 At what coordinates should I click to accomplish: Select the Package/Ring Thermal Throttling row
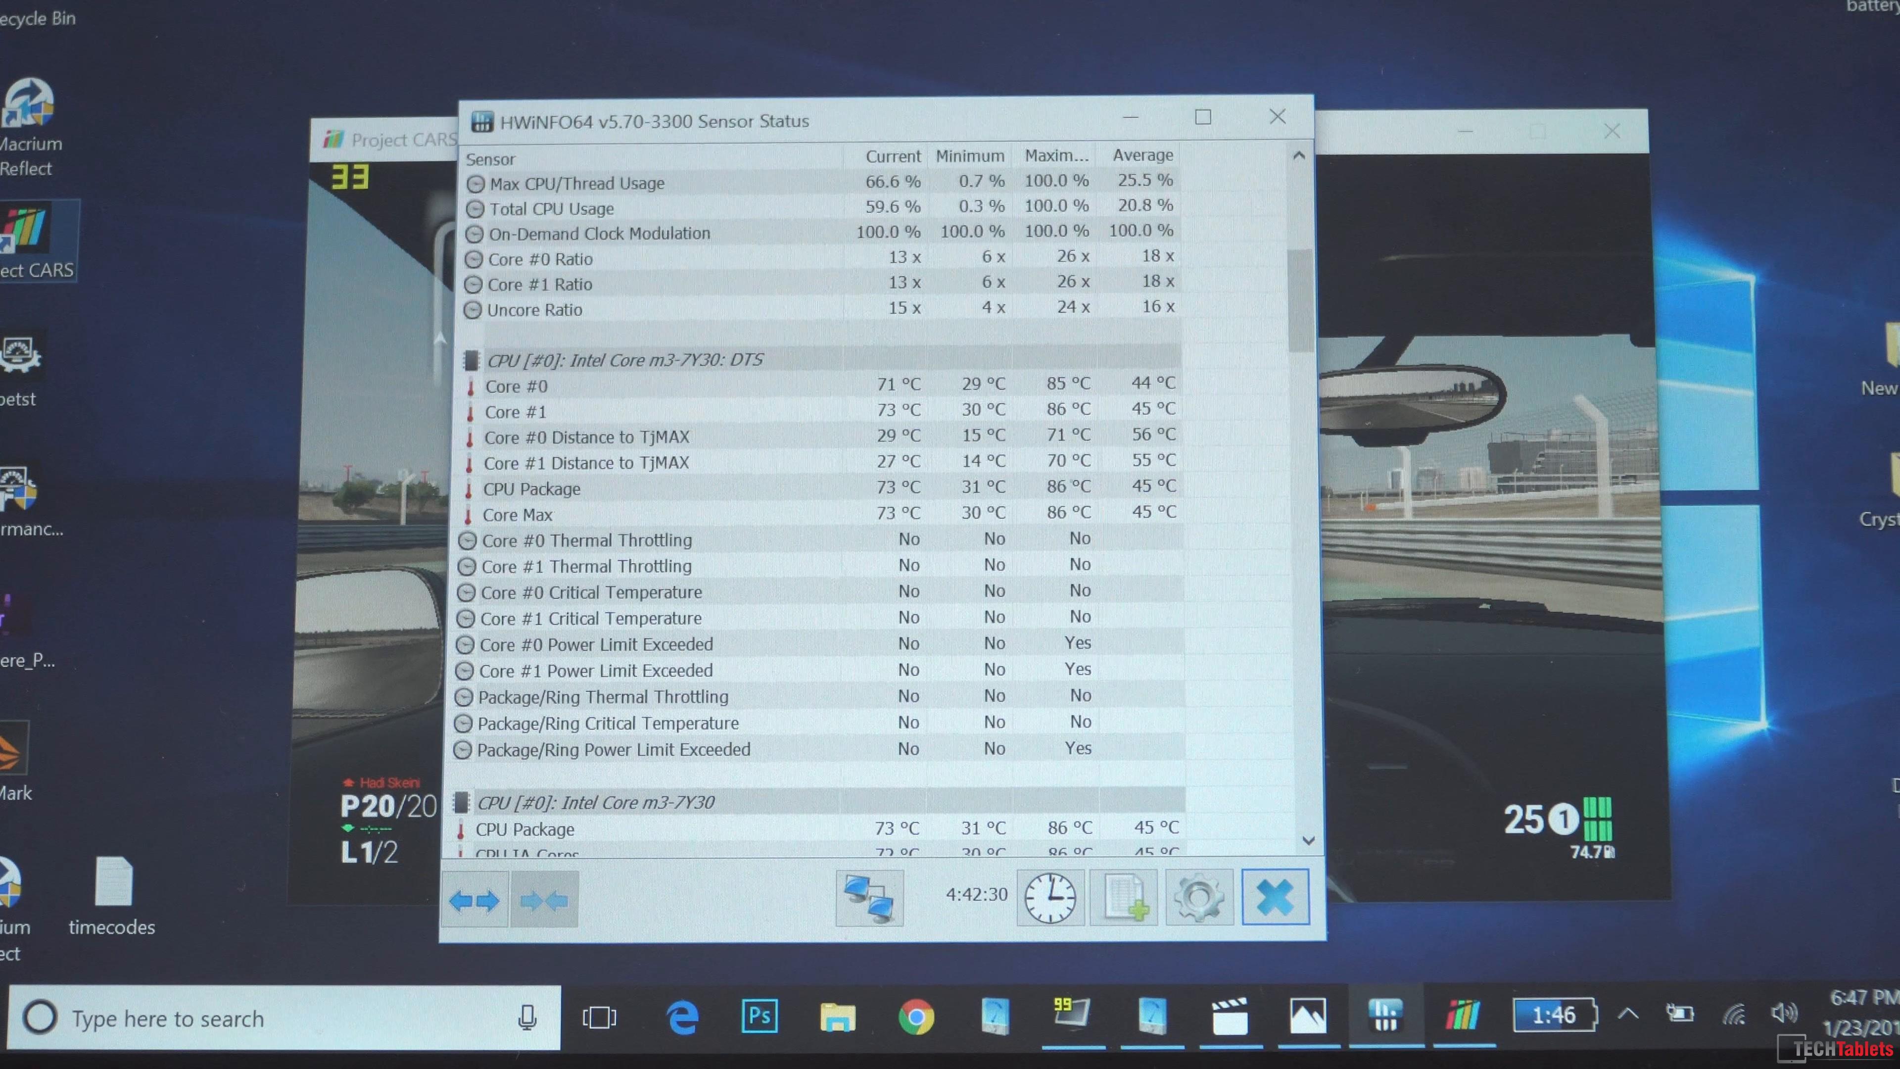coord(819,696)
